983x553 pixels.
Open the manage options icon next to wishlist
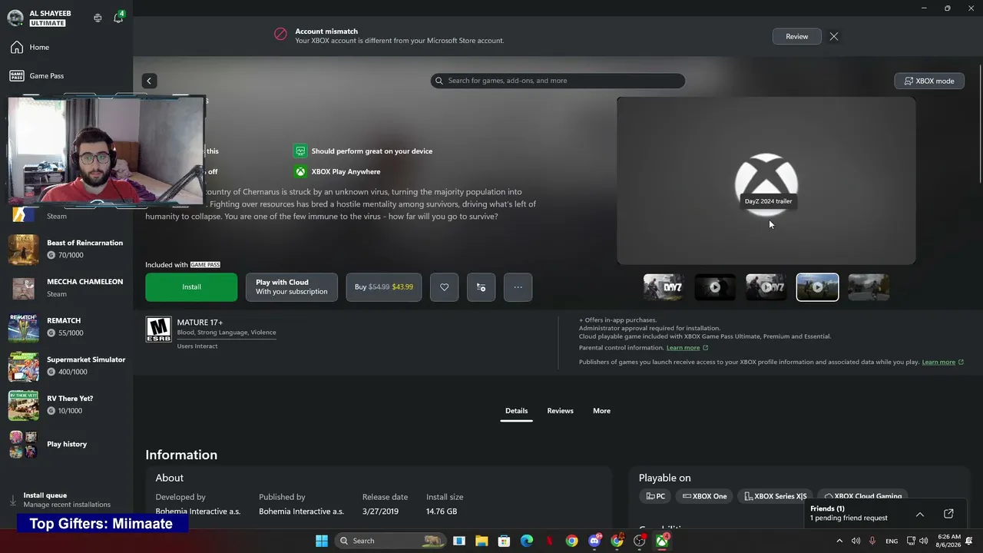(x=481, y=287)
